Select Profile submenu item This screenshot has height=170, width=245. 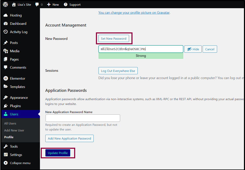(x=9, y=137)
